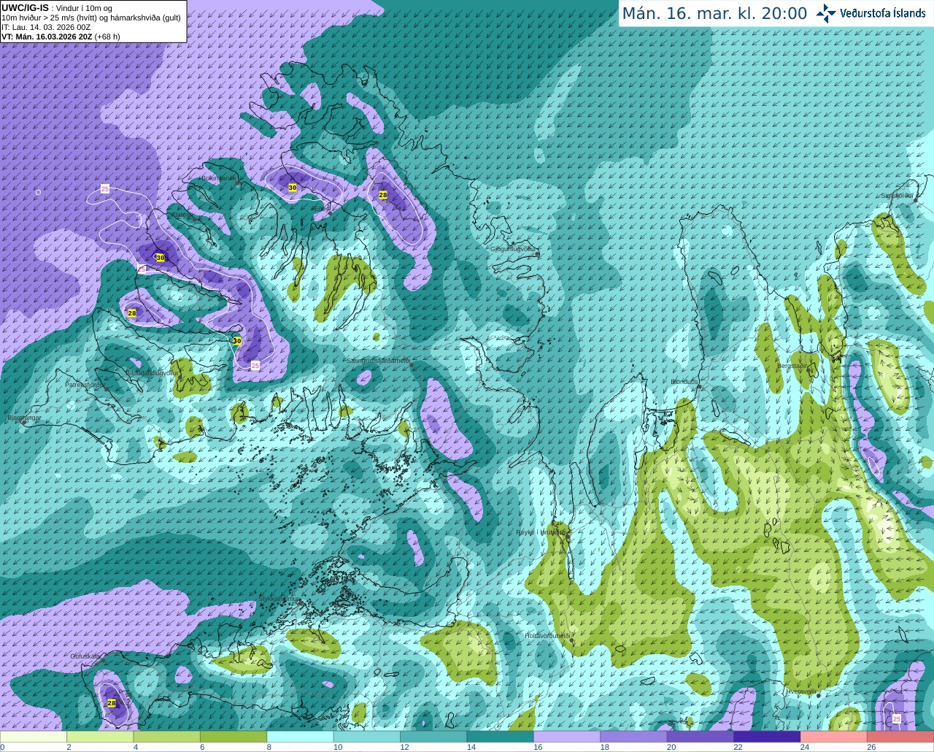Click the Reykir í Hrútafirði station label

(541, 532)
